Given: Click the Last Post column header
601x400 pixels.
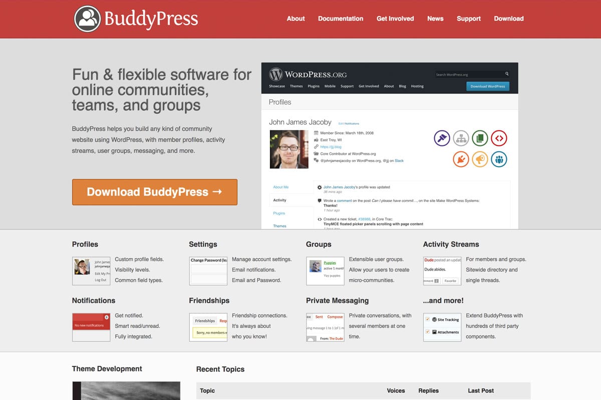Looking at the screenshot, I should coord(481,390).
